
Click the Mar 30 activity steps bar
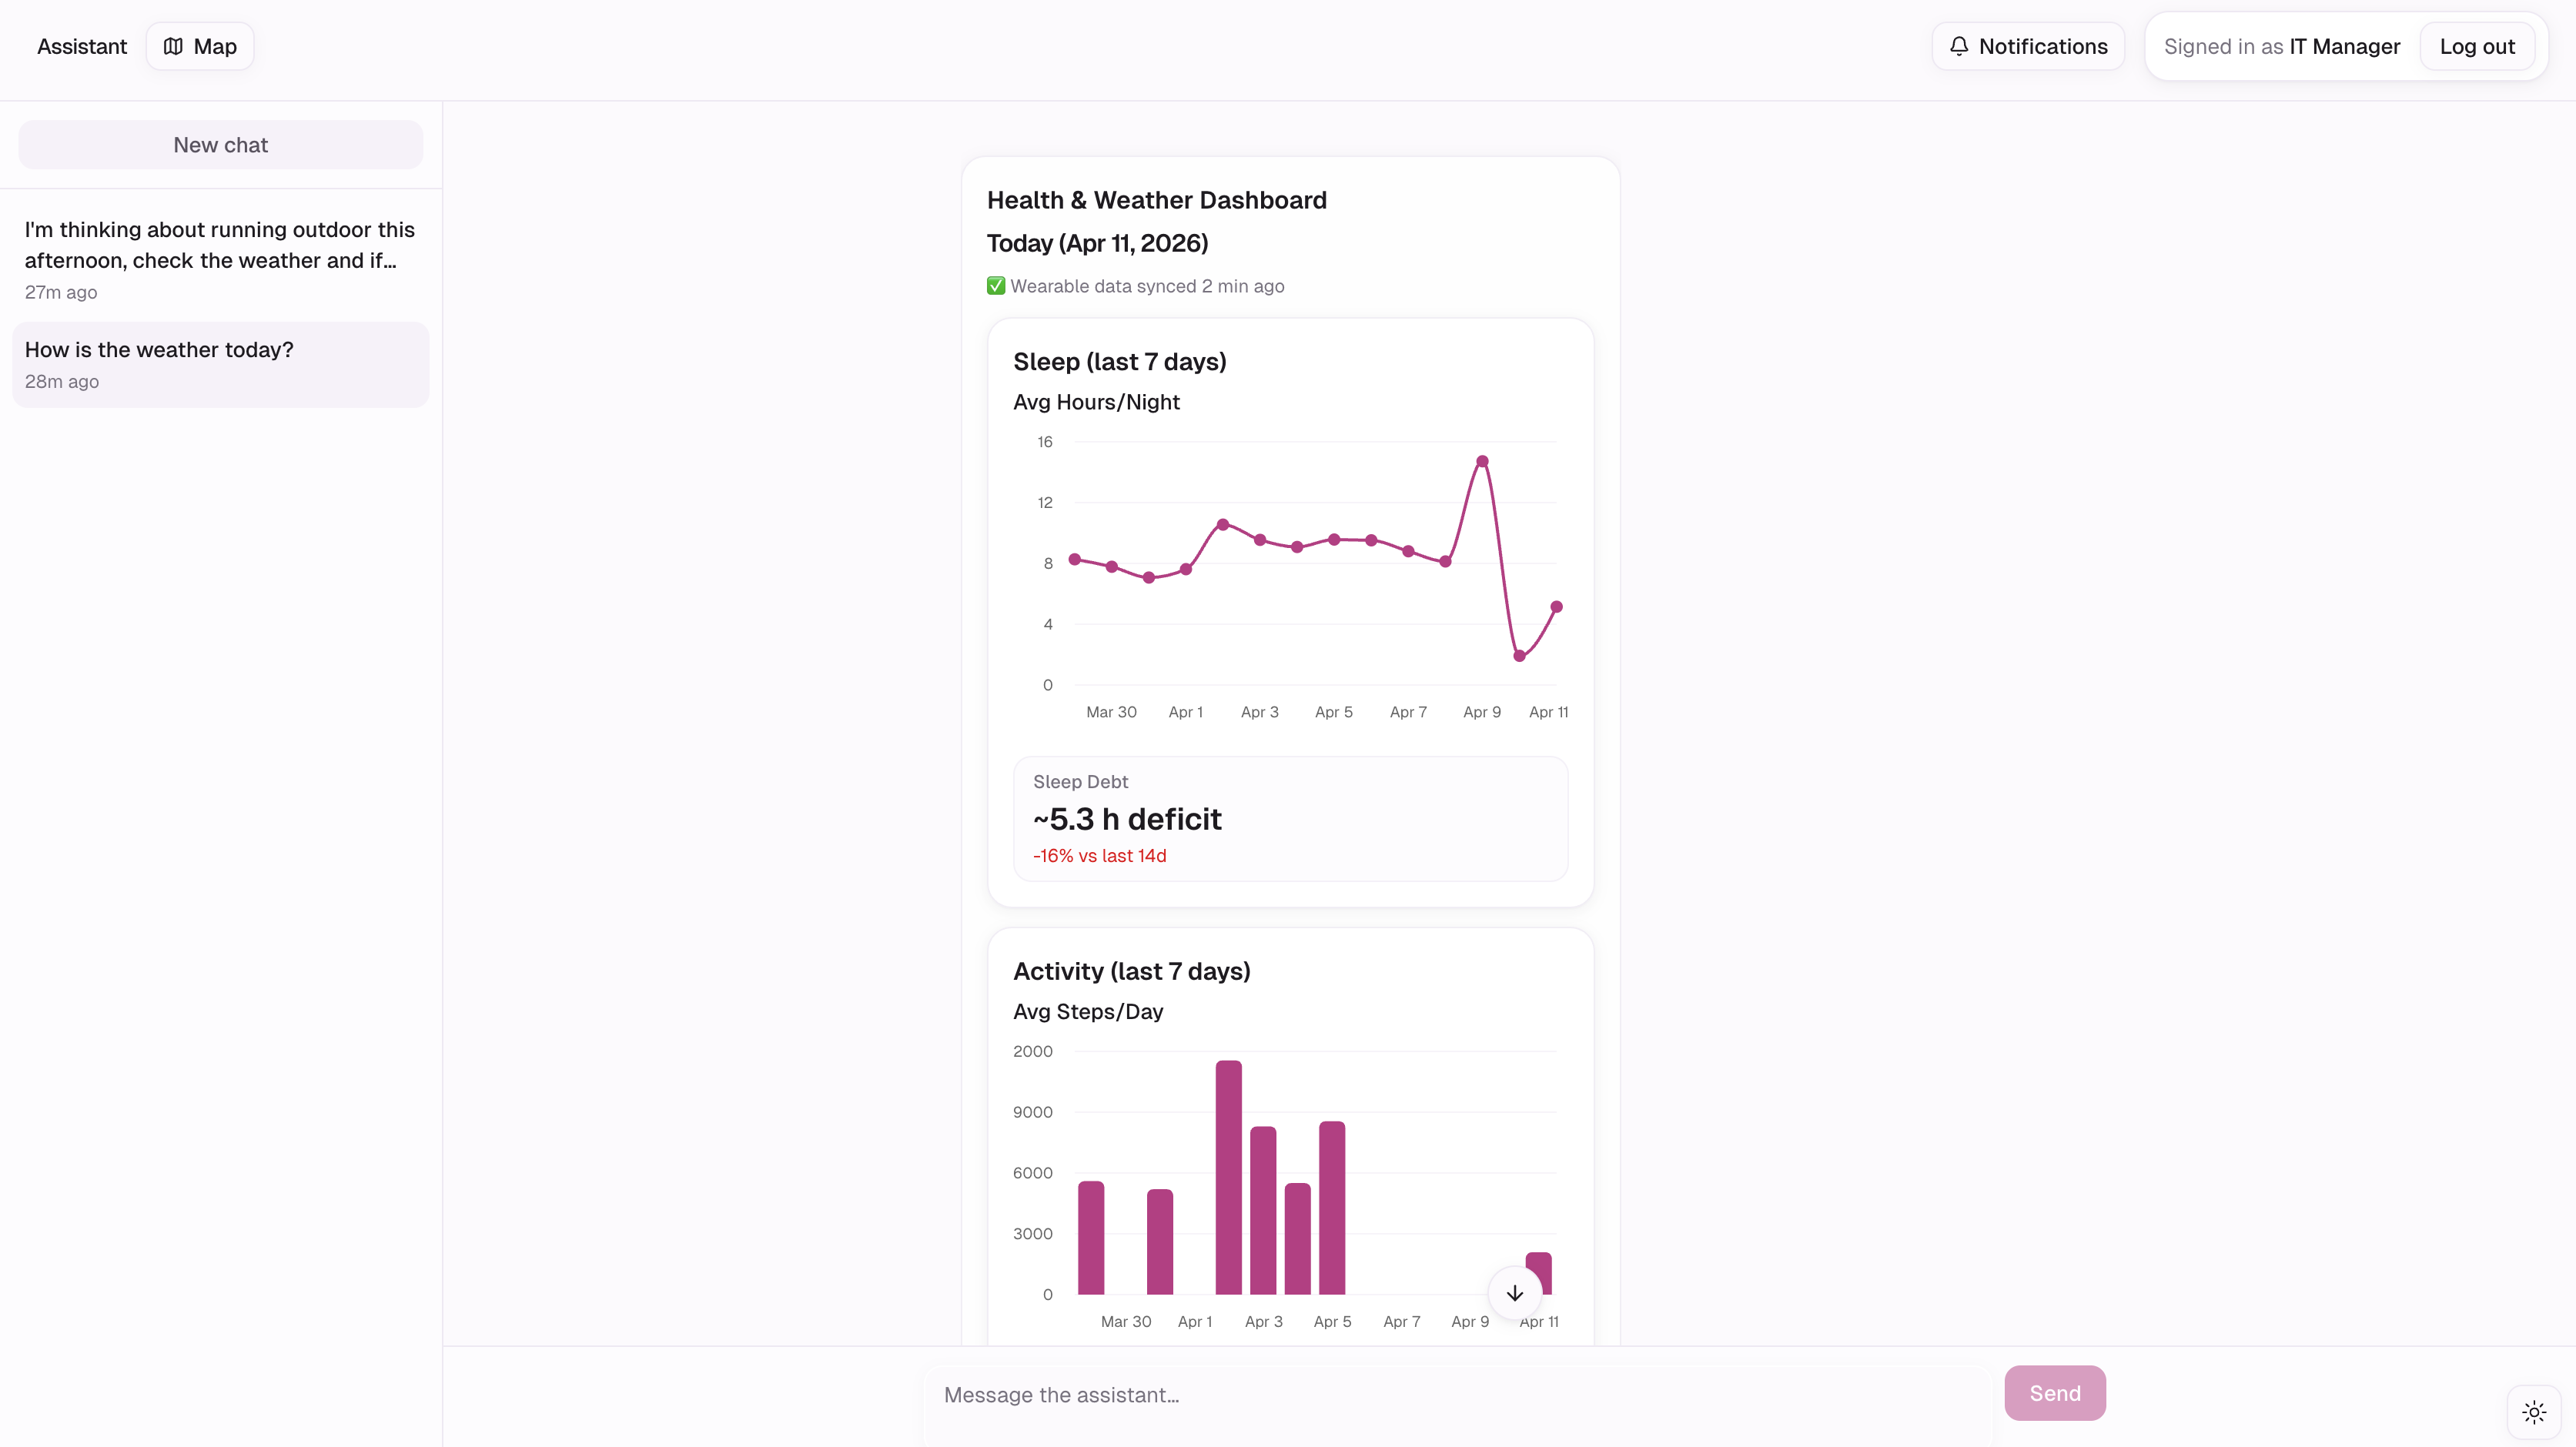tap(1091, 1237)
